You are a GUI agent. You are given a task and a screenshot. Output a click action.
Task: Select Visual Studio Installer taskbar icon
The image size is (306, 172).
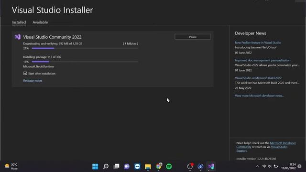[211, 166]
